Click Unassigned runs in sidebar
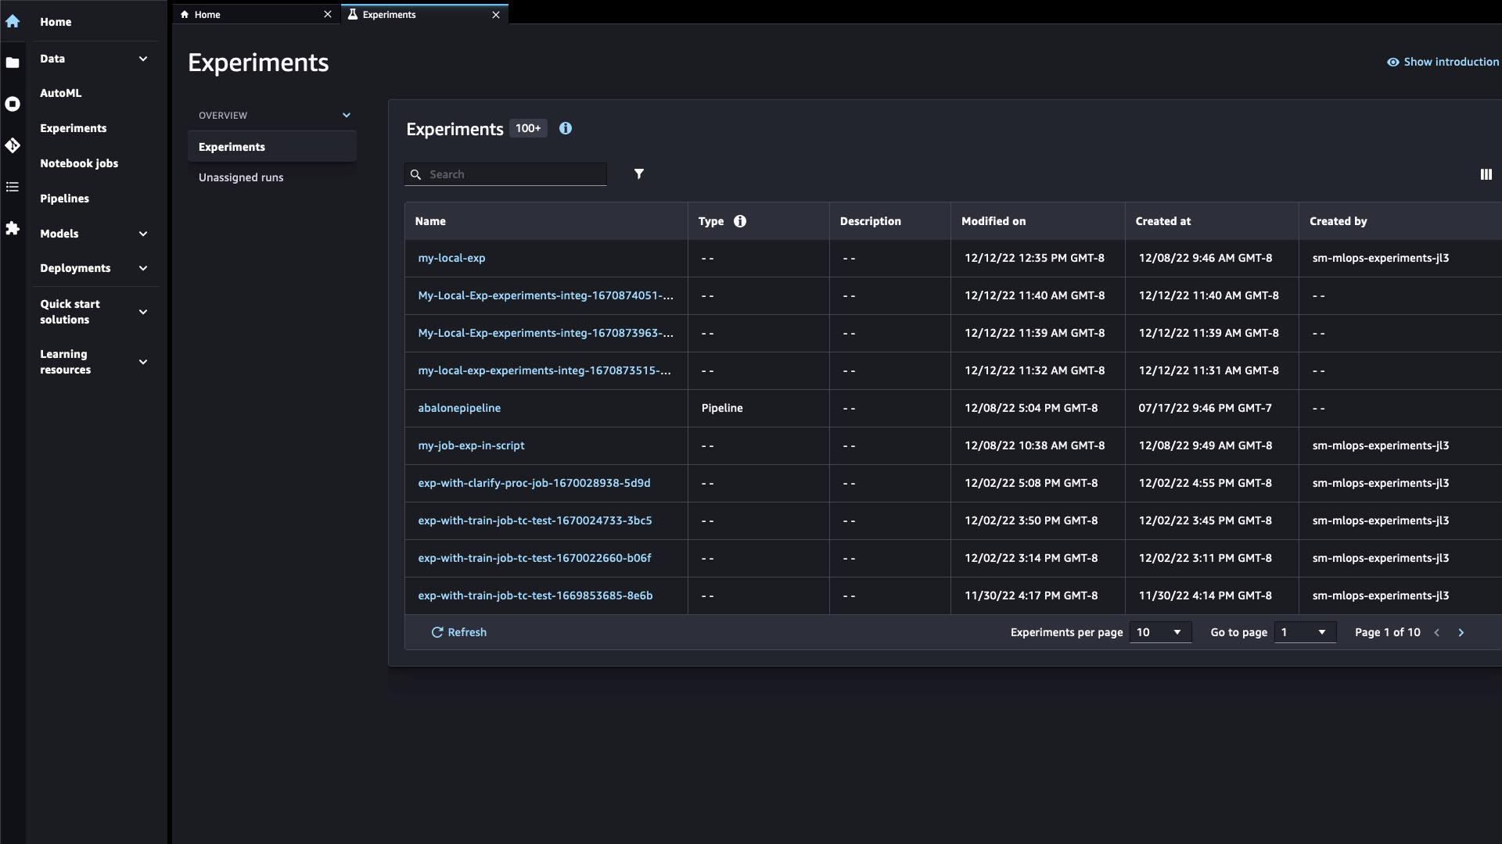1502x844 pixels. (240, 176)
